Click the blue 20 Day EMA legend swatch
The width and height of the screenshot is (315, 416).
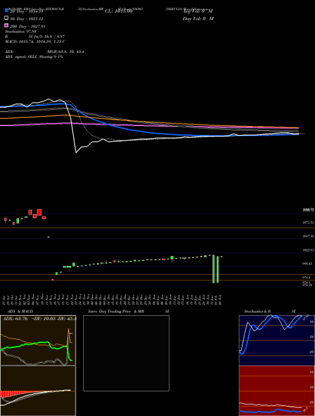pyautogui.click(x=6, y=10)
